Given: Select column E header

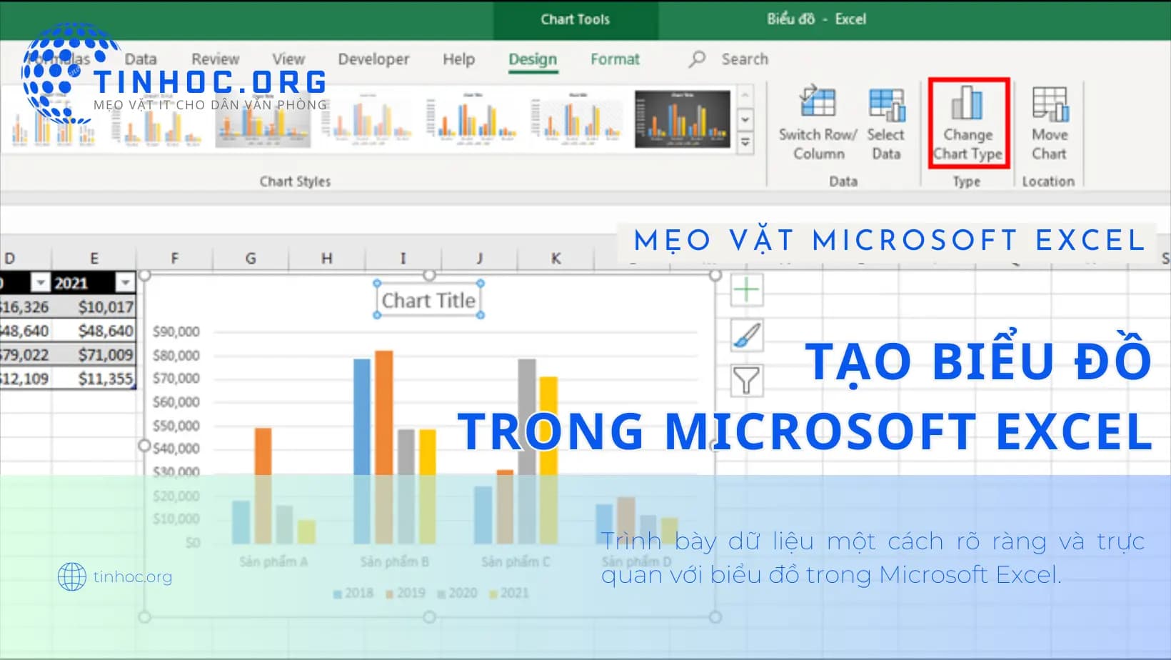Looking at the screenshot, I should pyautogui.click(x=94, y=259).
